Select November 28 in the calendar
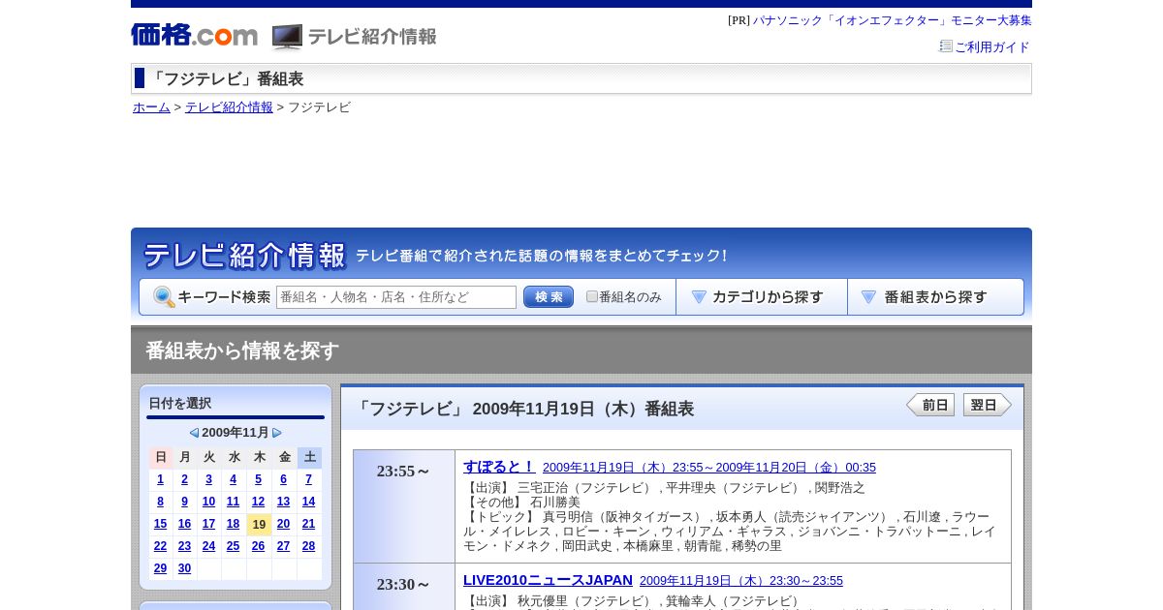The image size is (1163, 610). (308, 546)
